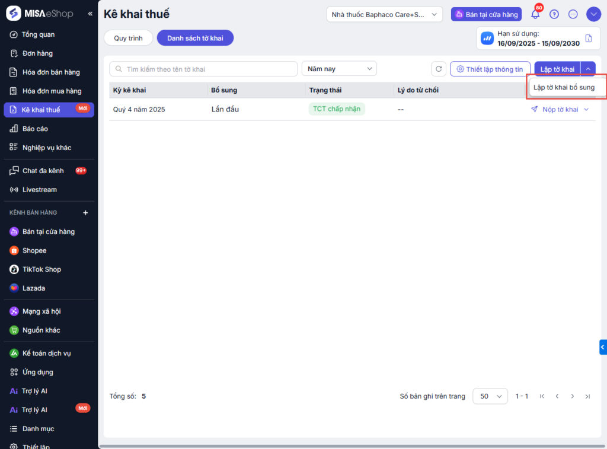Image resolution: width=607 pixels, height=449 pixels.
Task: Open the Shopee channel icon
Action: pyautogui.click(x=14, y=251)
